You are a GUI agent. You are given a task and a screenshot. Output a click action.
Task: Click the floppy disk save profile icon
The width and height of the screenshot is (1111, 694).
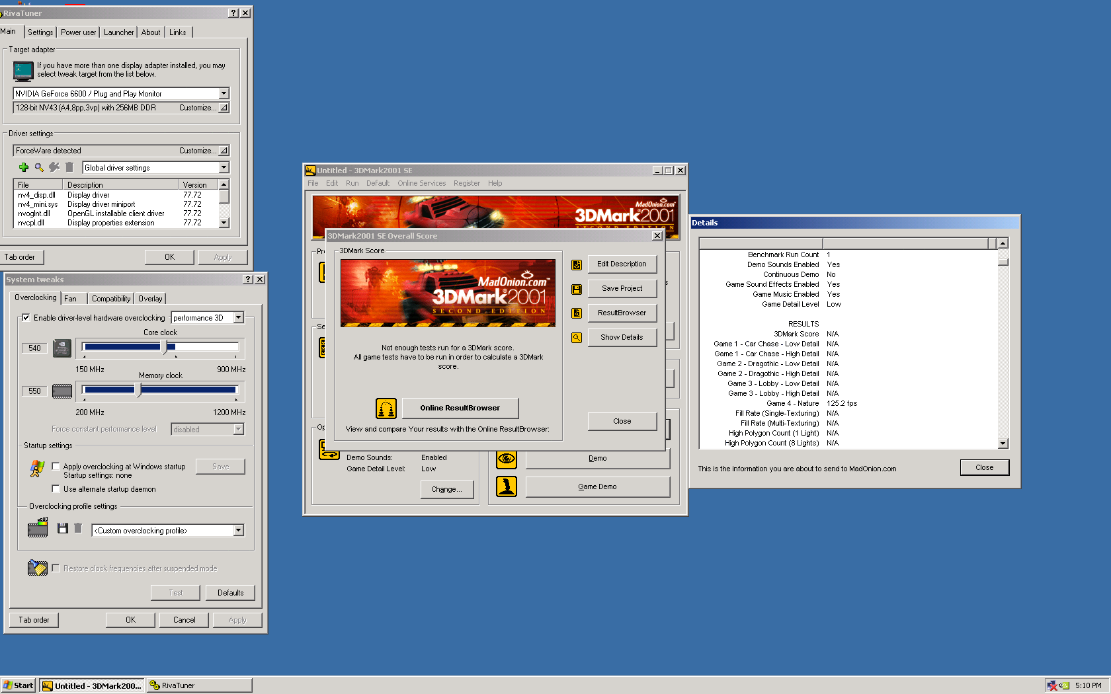click(x=63, y=528)
